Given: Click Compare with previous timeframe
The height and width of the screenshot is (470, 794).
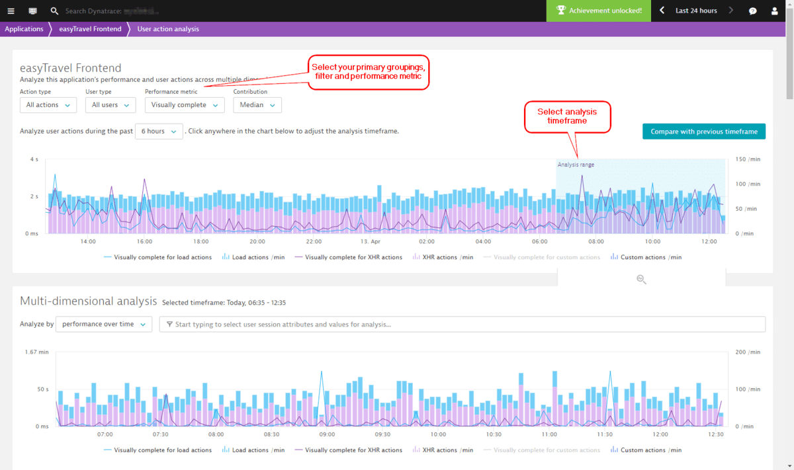Looking at the screenshot, I should (x=703, y=131).
